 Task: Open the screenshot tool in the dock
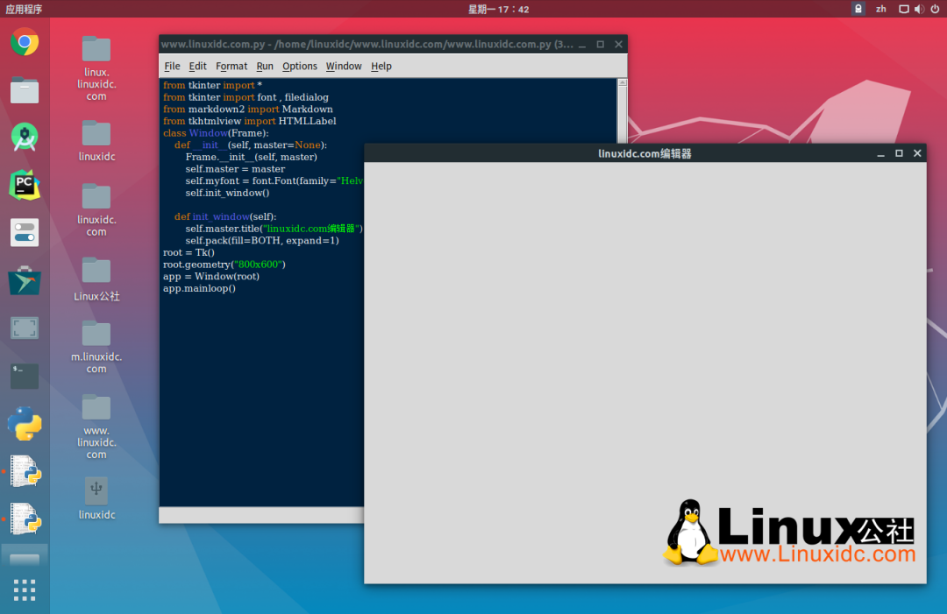point(25,328)
